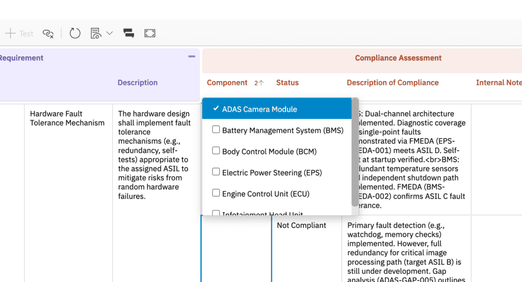Click the dropdown list scrollbar thumb
This screenshot has height=282, width=522.
coord(355,152)
